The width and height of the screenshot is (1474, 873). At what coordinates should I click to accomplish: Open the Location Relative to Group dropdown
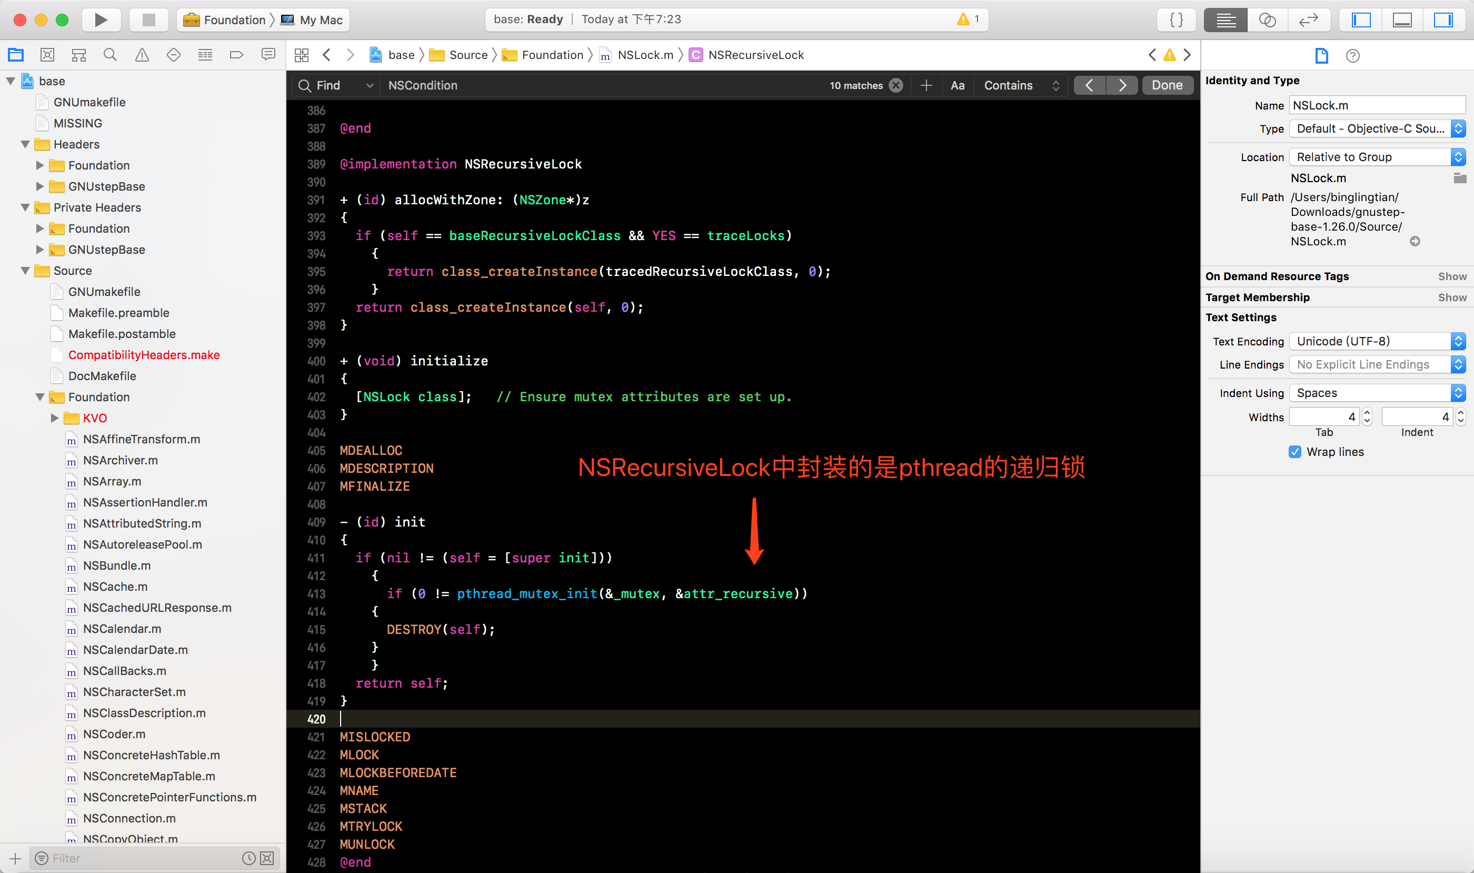pos(1377,157)
